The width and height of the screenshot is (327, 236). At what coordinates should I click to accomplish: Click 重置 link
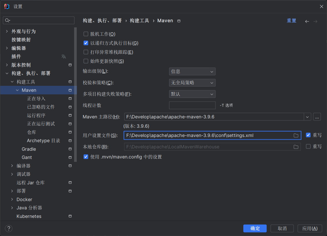coord(291,21)
